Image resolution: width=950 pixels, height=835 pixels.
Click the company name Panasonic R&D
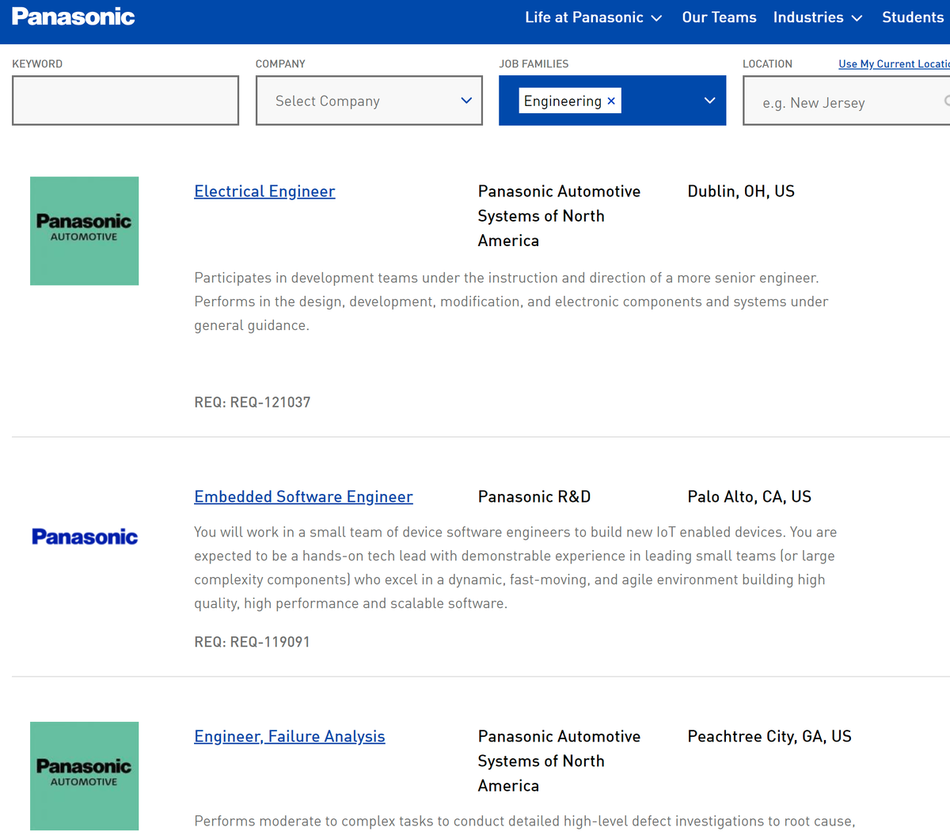coord(534,497)
